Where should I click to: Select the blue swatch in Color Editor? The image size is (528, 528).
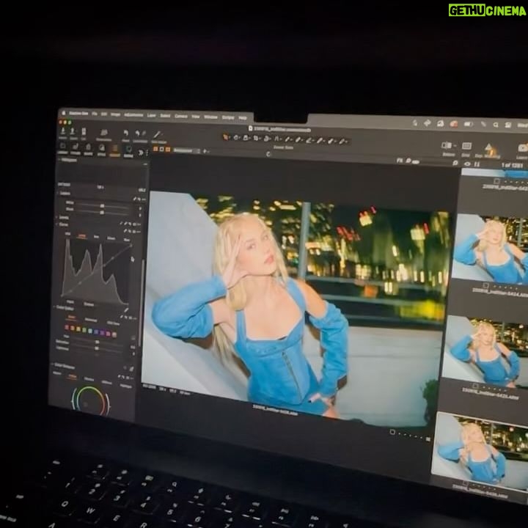click(96, 331)
